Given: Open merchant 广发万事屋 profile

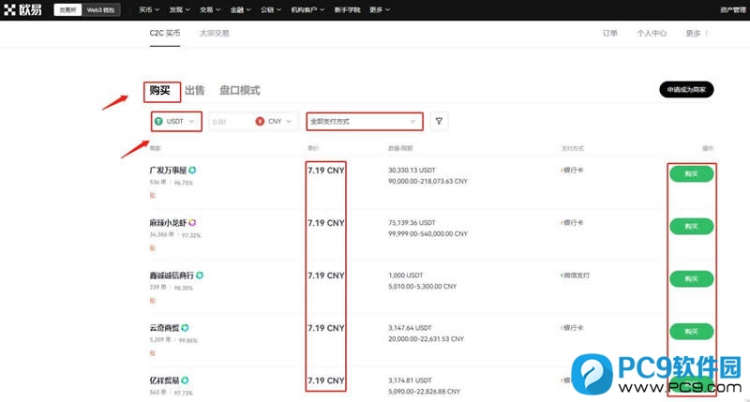Looking at the screenshot, I should pos(168,171).
